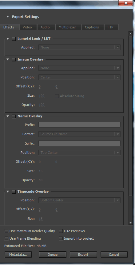Image resolution: width=135 pixels, height=265 pixels.
Task: Click the scrollbar down arrow
Action: [131, 223]
